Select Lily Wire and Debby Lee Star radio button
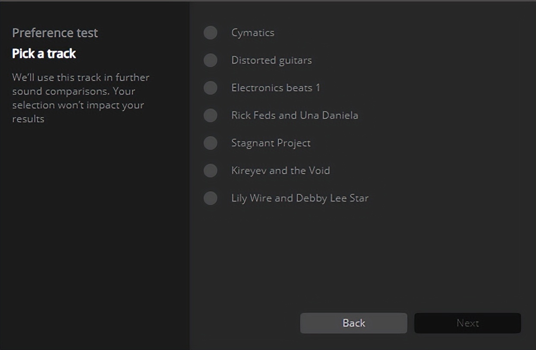 [210, 198]
